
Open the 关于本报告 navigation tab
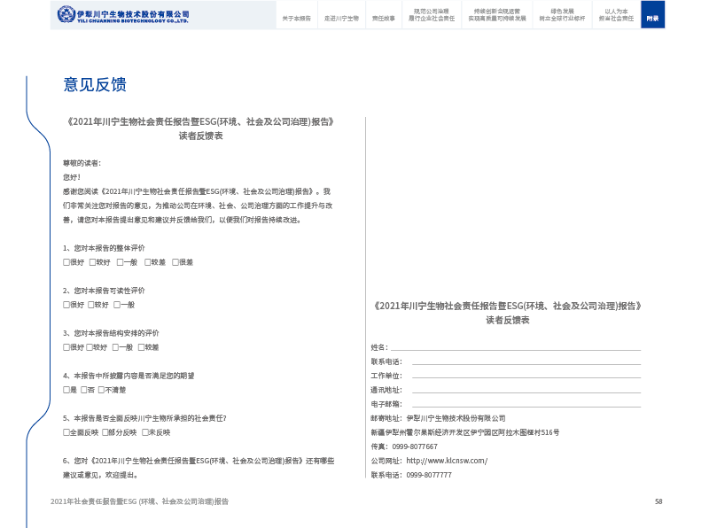click(296, 18)
